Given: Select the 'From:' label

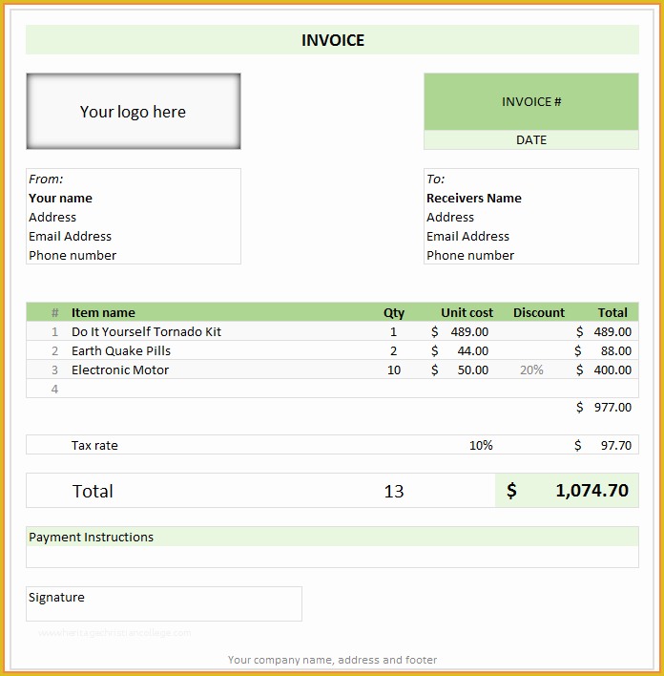Looking at the screenshot, I should (x=46, y=179).
